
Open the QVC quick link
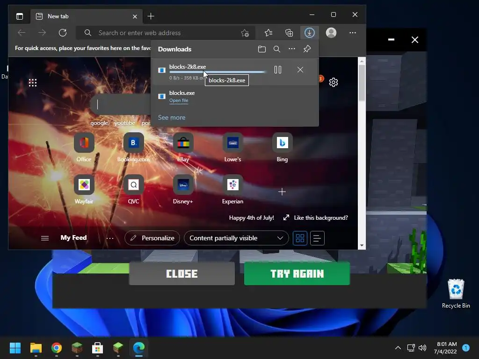(x=133, y=190)
